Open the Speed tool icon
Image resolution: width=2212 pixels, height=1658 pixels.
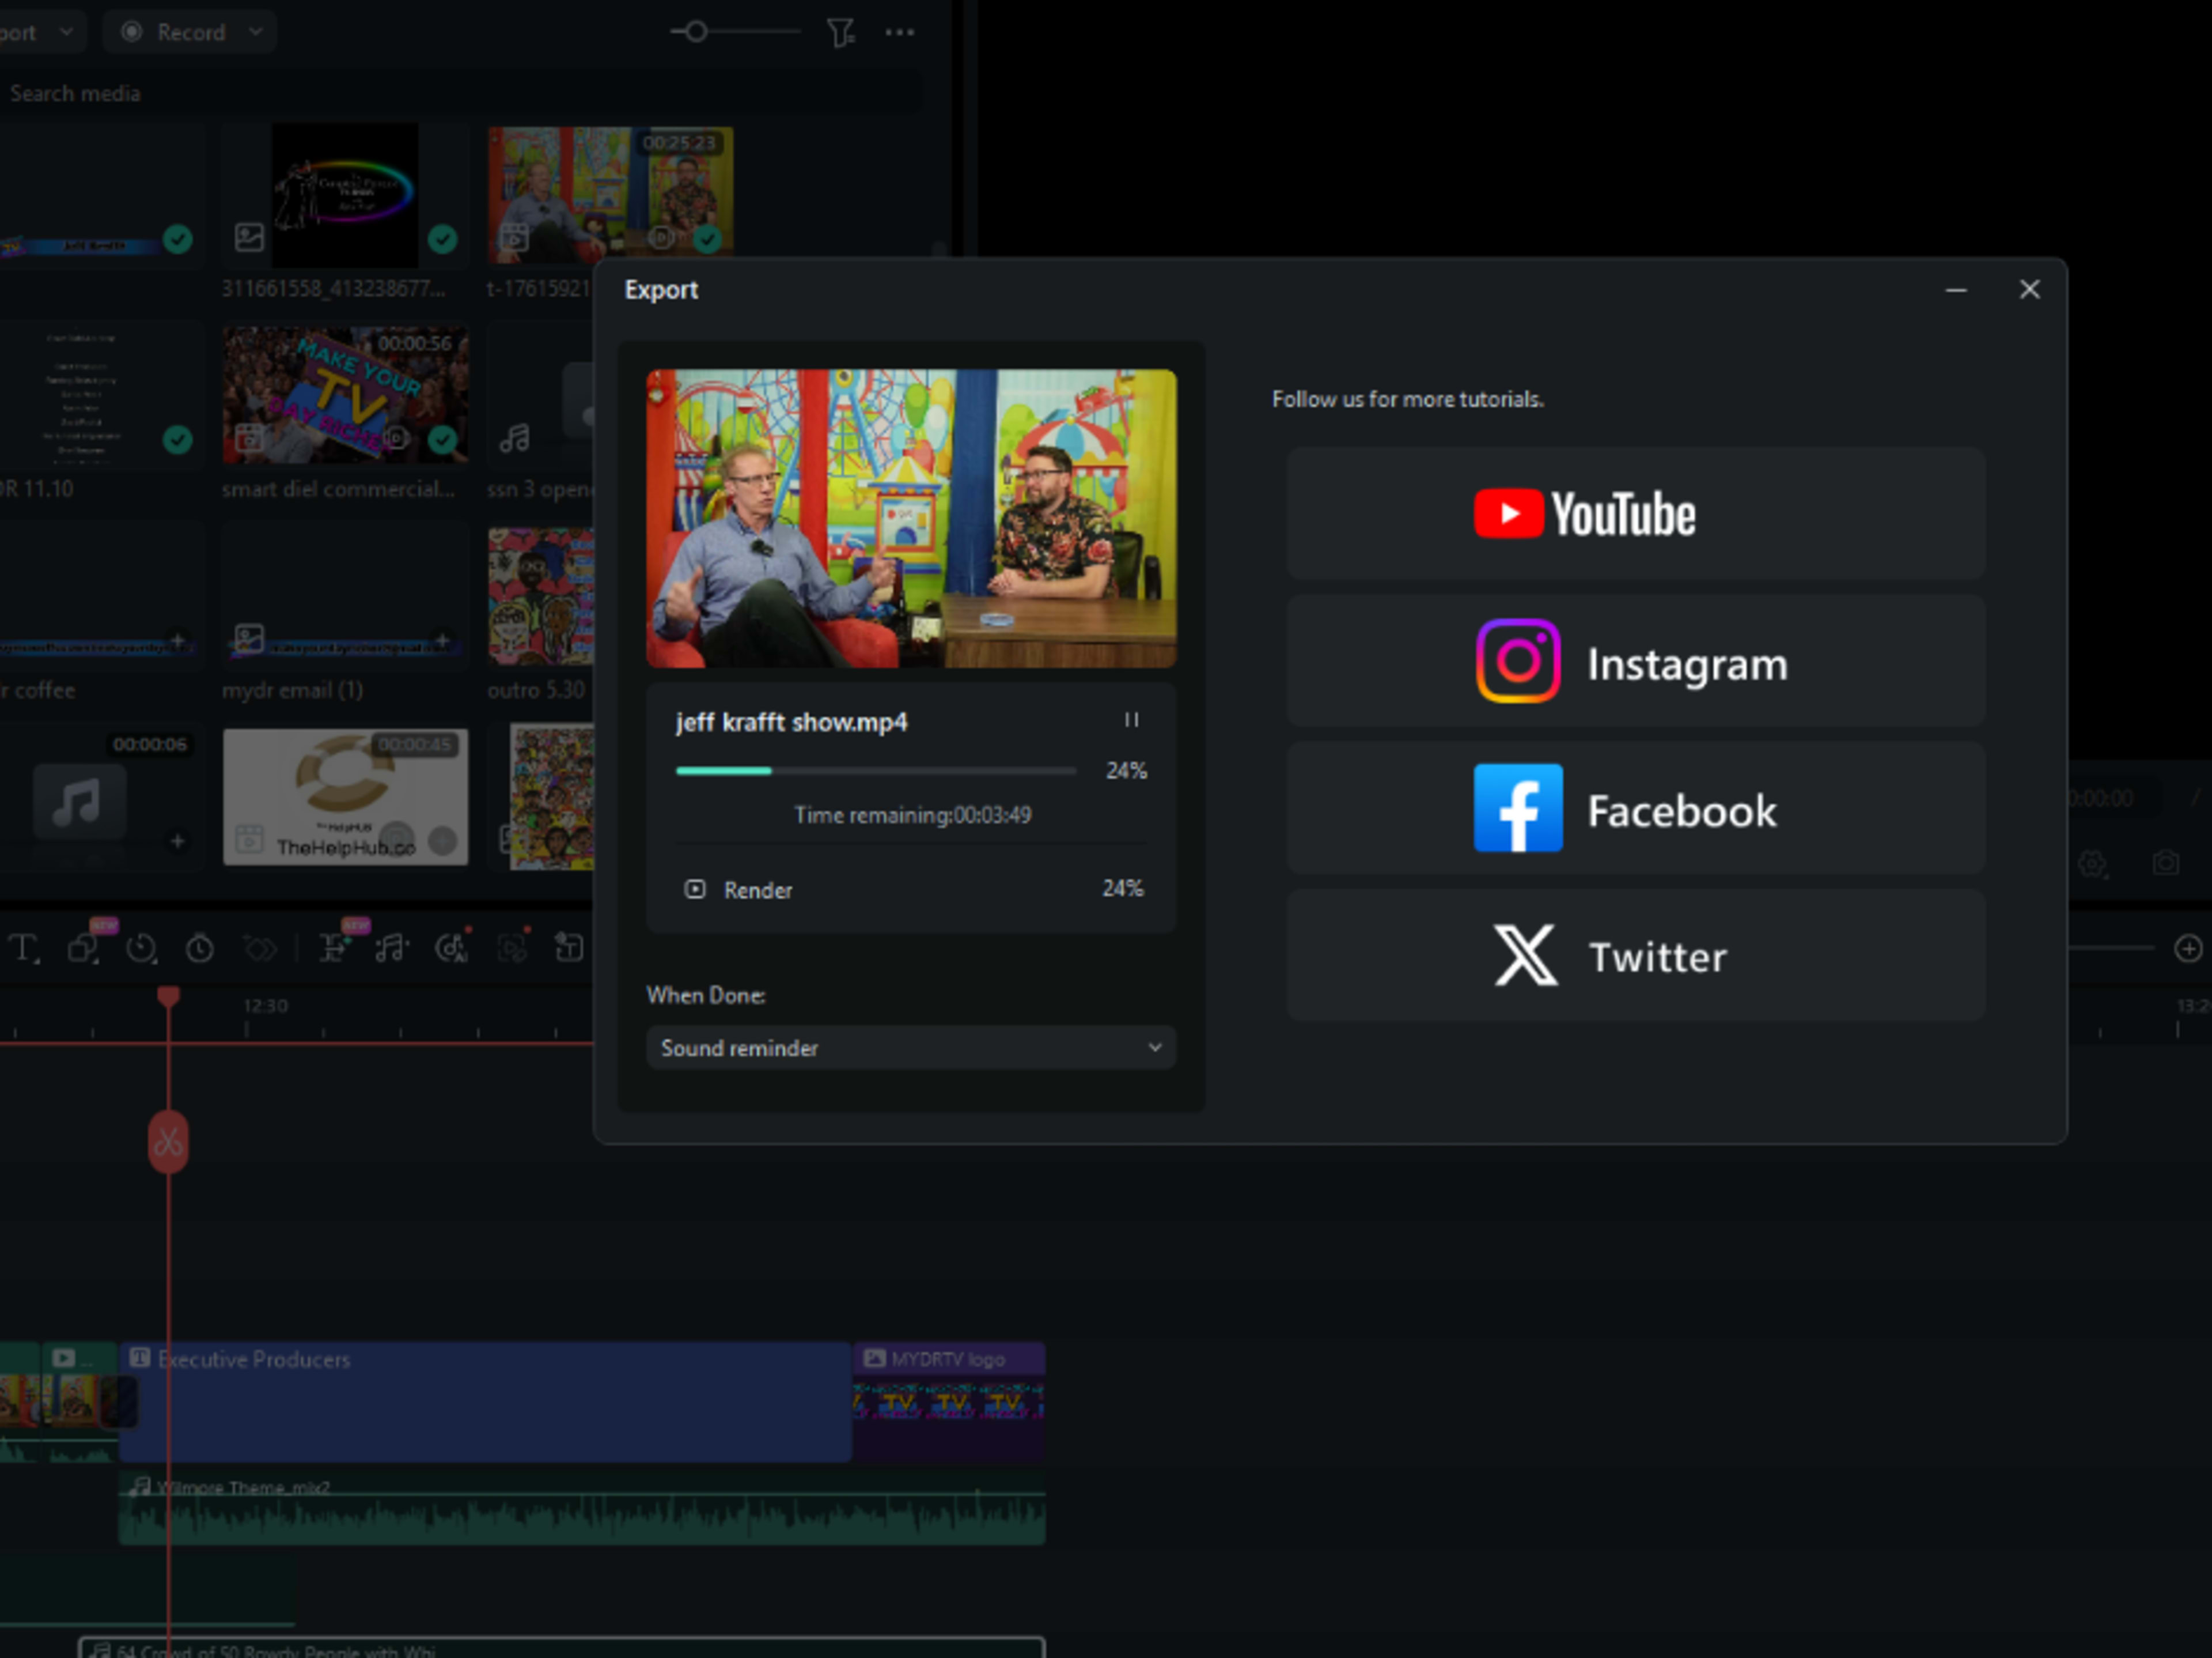[x=141, y=947]
